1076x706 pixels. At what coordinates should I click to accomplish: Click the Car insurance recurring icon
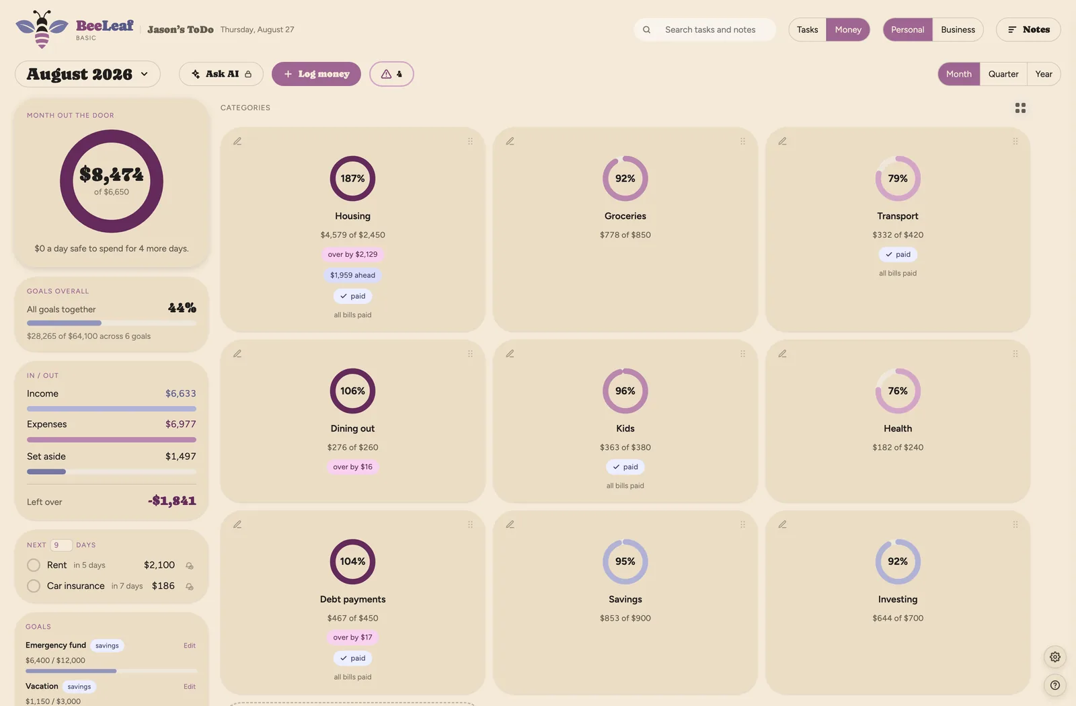(x=190, y=586)
